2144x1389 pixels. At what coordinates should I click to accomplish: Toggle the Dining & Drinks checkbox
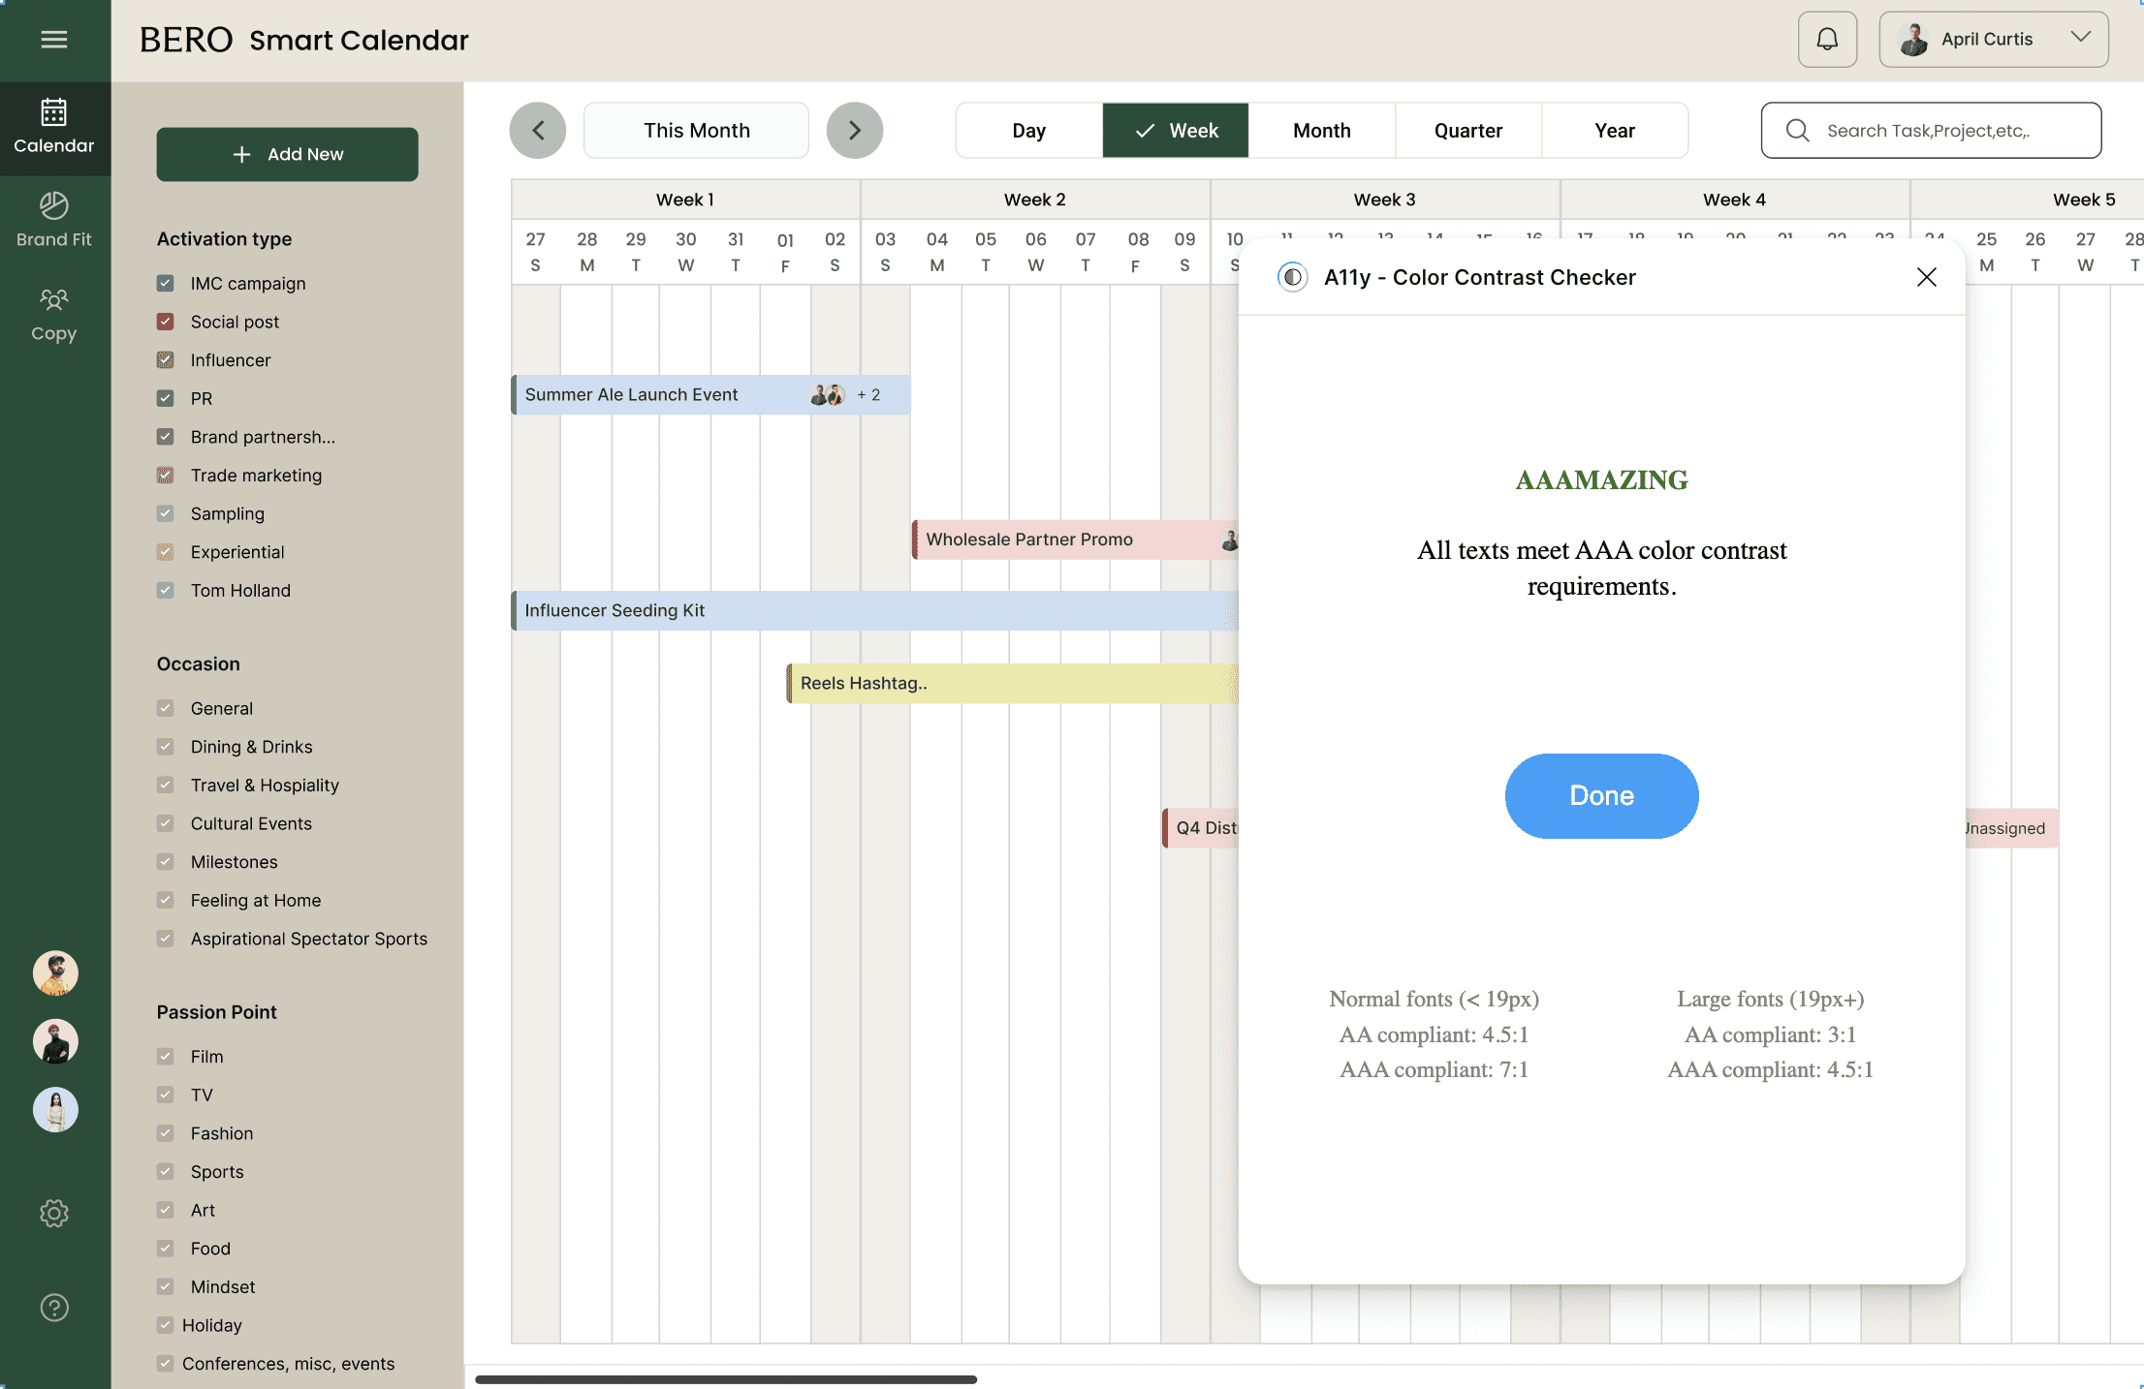(x=166, y=747)
